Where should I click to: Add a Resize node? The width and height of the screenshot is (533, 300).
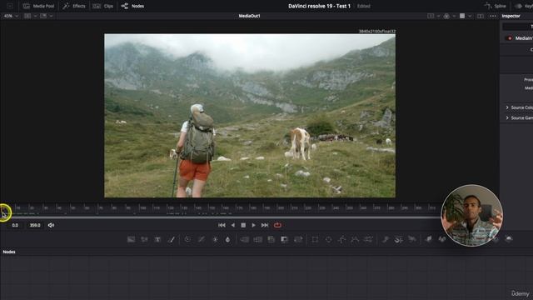pyautogui.click(x=285, y=239)
